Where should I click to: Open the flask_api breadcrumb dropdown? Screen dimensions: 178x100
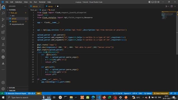(34, 10)
